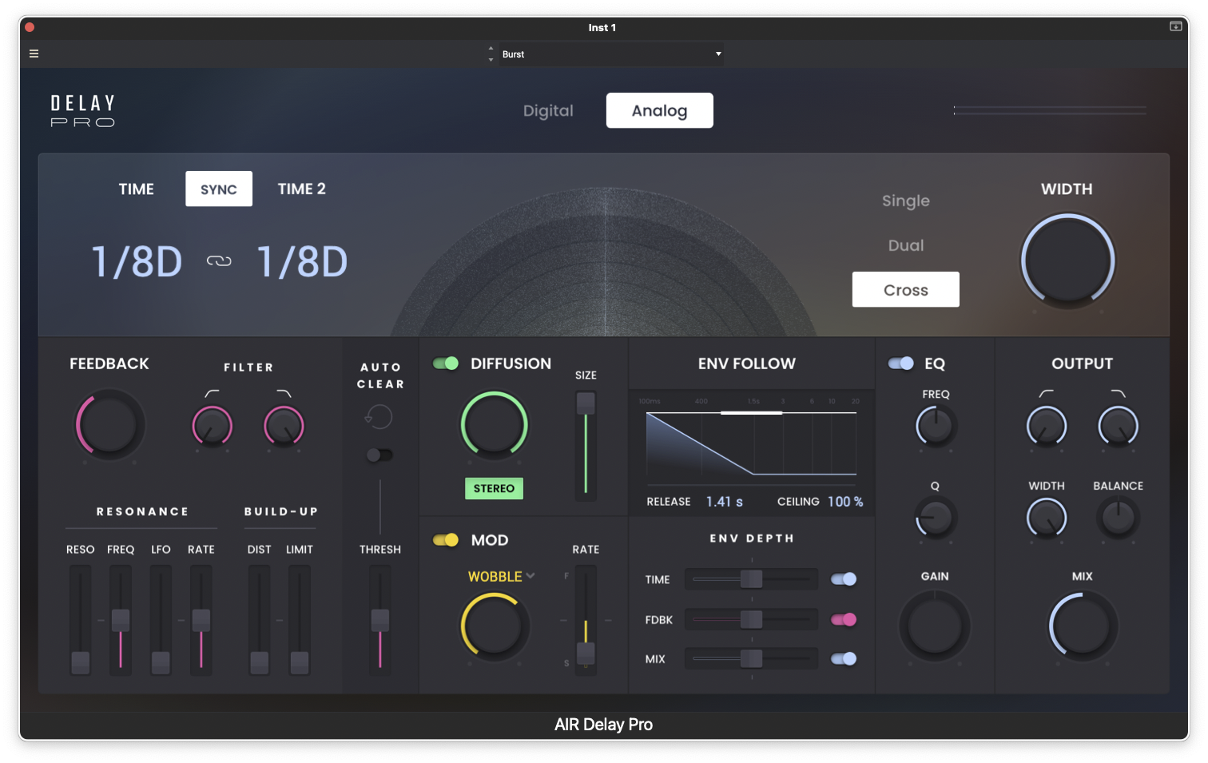
Task: Click the left 1/8D delay time value
Action: tap(137, 261)
